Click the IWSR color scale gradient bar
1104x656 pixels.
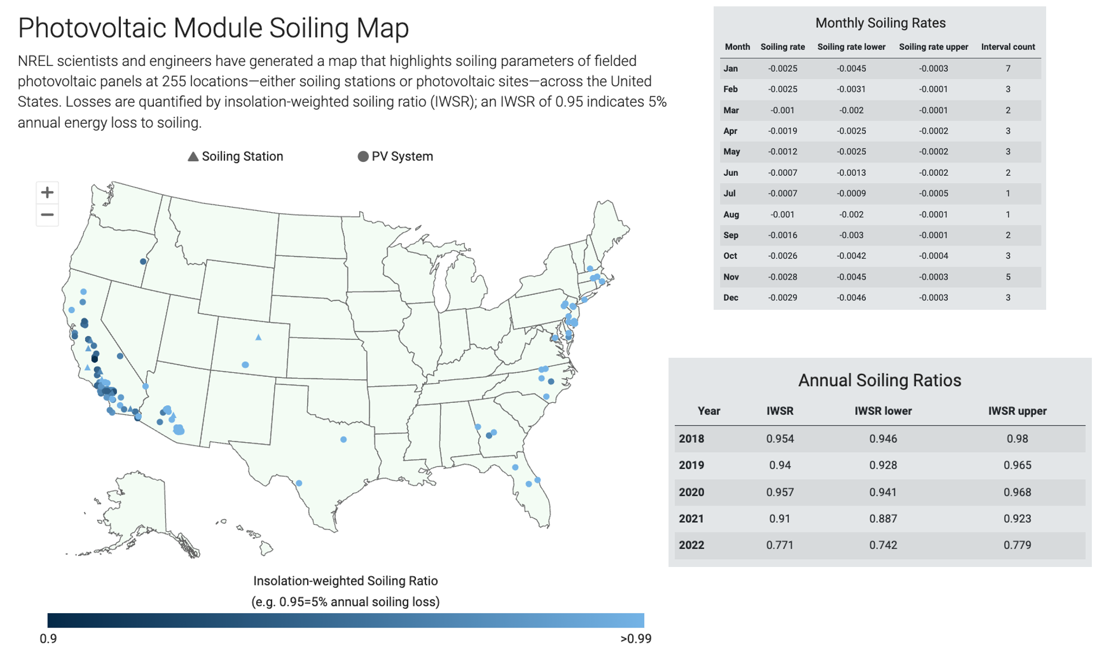[345, 620]
